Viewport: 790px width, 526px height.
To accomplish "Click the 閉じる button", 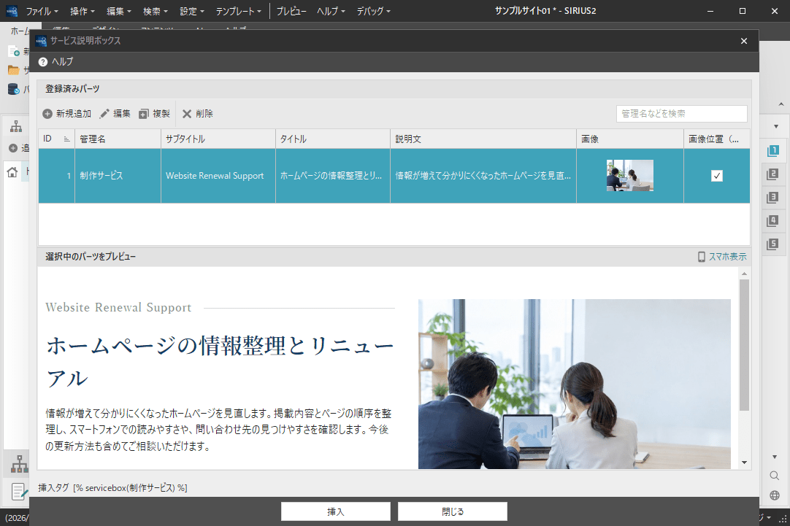I will click(x=453, y=511).
